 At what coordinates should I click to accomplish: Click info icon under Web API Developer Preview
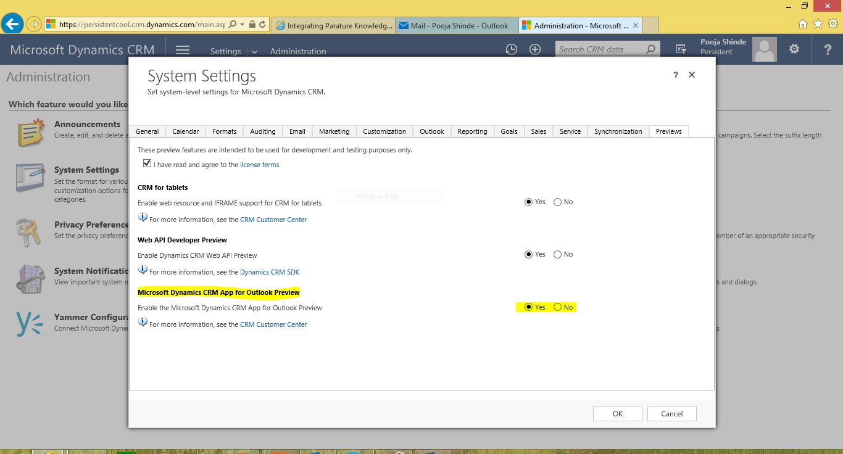point(143,270)
